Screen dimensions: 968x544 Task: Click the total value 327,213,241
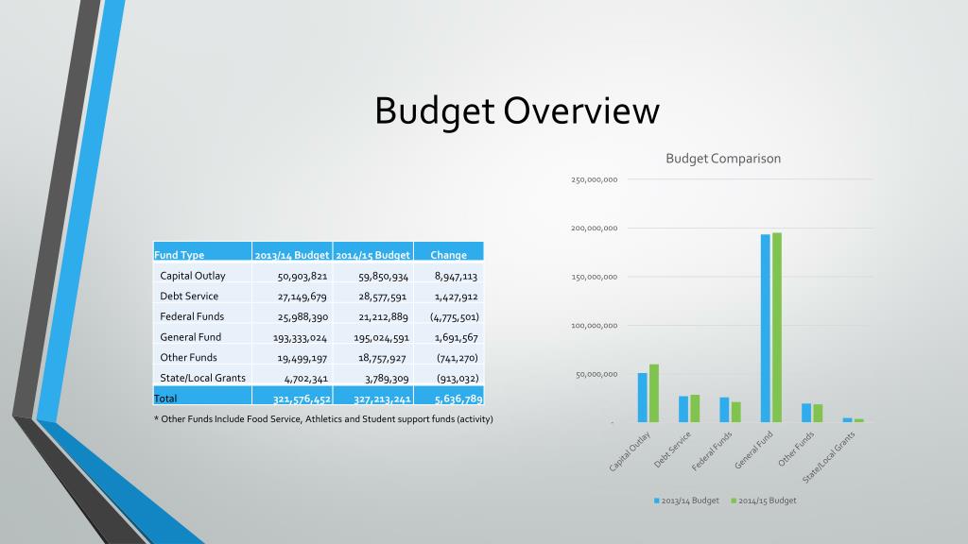pyautogui.click(x=382, y=399)
